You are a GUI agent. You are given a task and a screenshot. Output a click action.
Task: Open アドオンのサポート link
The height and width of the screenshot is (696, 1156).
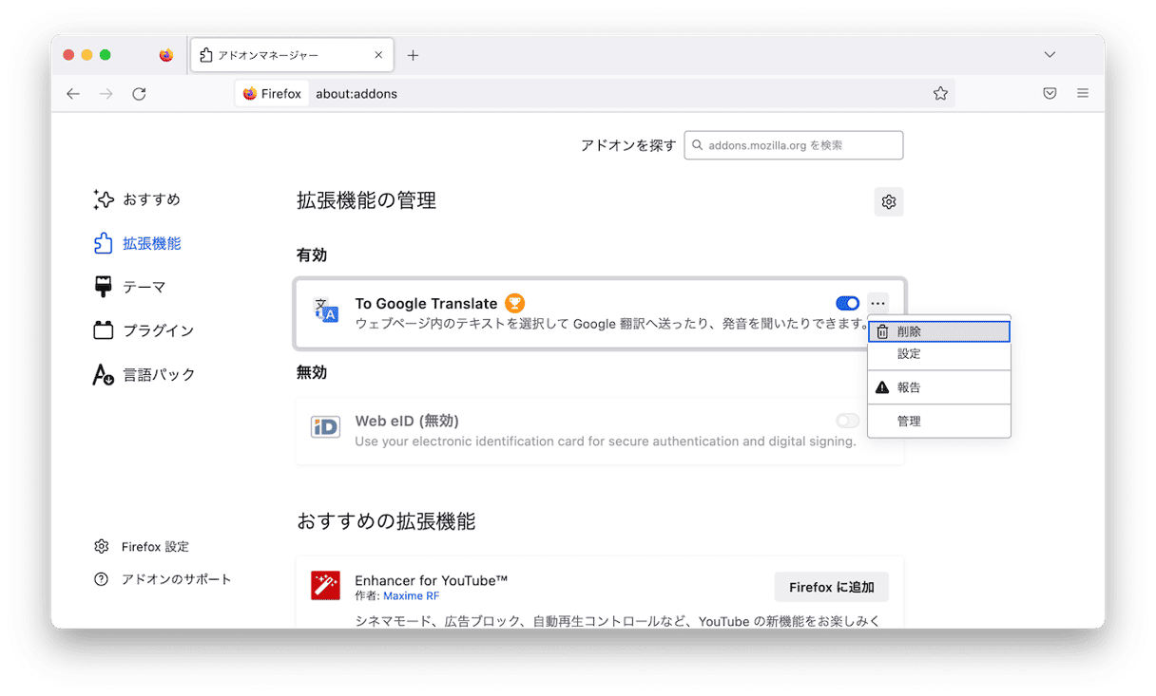tap(163, 579)
